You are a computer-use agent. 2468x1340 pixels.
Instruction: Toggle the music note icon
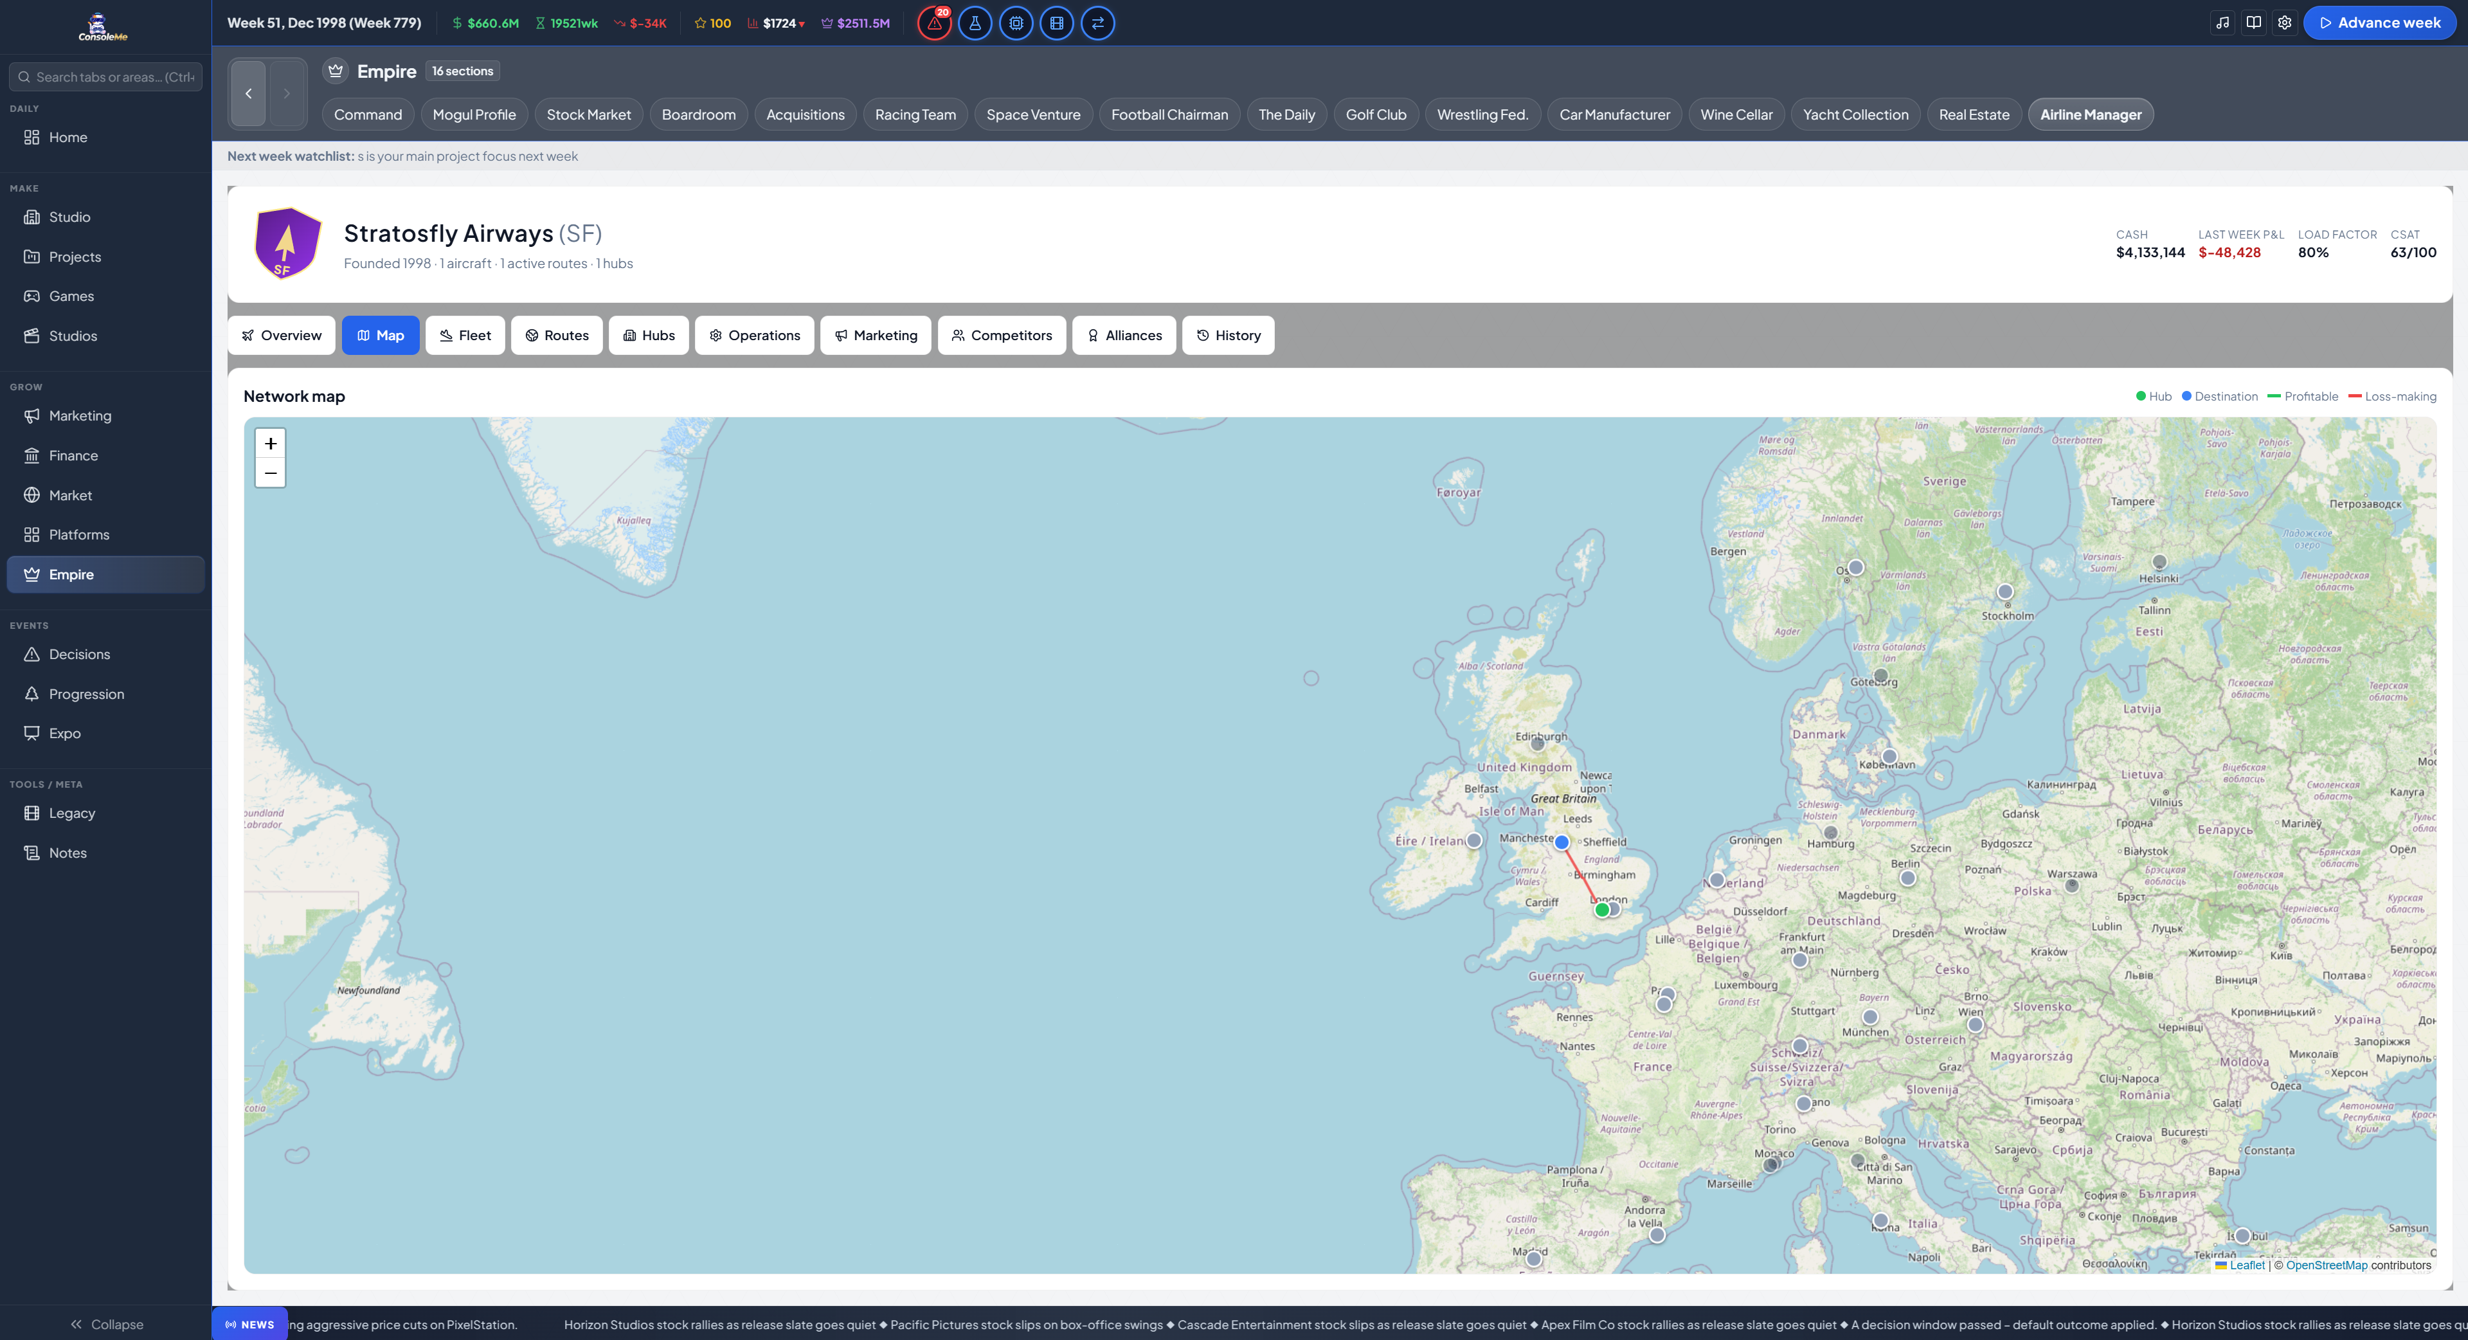(2222, 23)
